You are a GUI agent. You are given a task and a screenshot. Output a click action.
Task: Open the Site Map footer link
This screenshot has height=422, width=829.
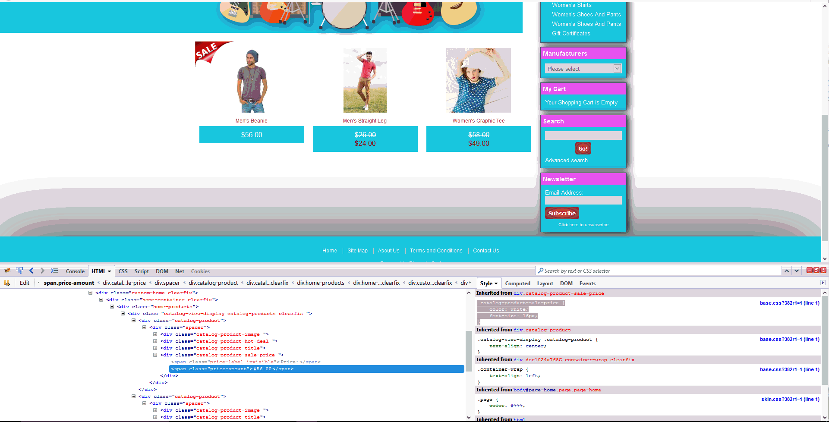point(357,251)
